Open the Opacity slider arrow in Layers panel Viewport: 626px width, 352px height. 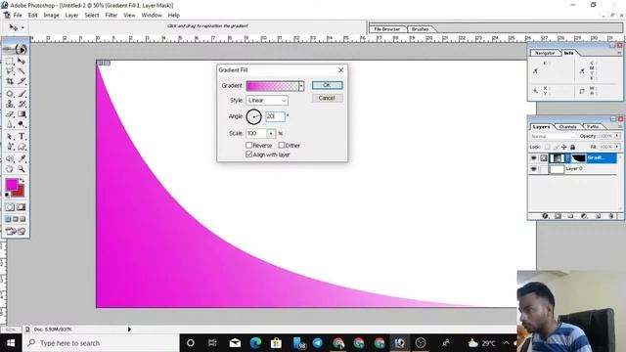point(617,136)
